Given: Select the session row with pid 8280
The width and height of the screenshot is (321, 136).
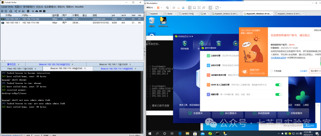Looking at the screenshot, I should pyautogui.click(x=72, y=23).
